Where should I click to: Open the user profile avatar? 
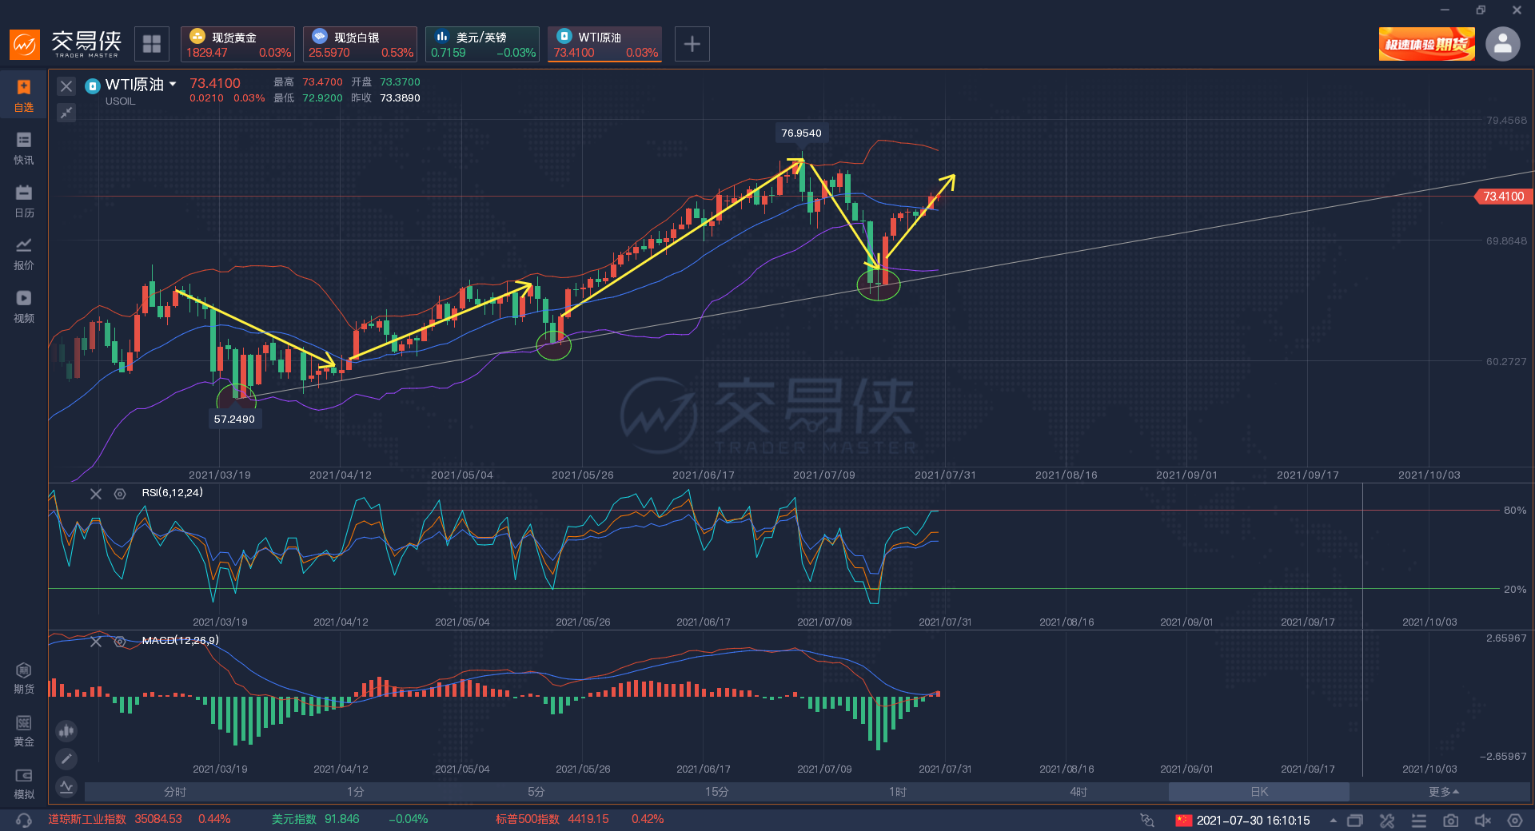pyautogui.click(x=1502, y=44)
